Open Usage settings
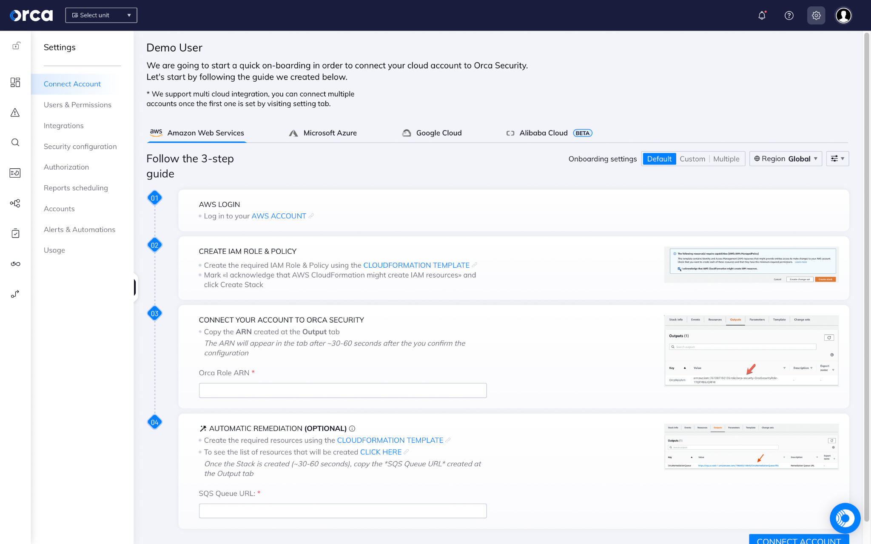 [x=54, y=250]
